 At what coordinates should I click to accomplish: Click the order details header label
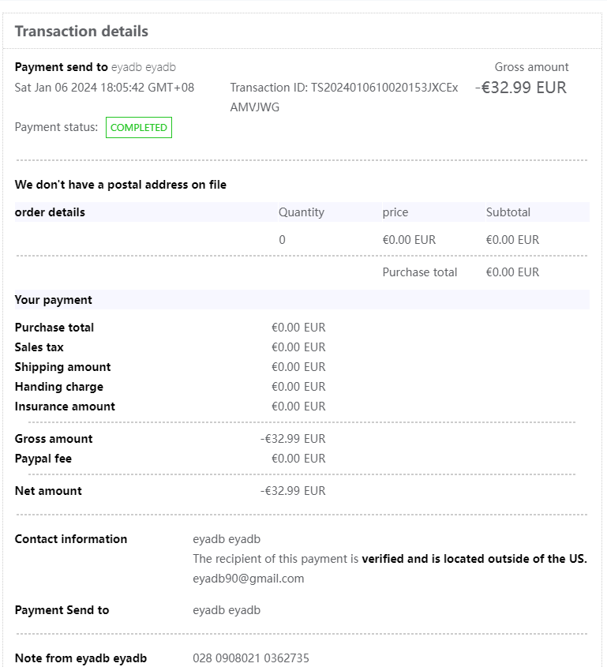(x=50, y=212)
